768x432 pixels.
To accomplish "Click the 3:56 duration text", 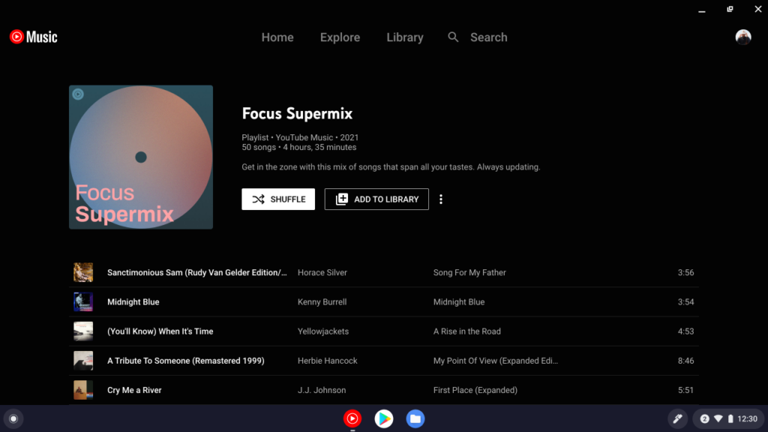I will (x=685, y=272).
